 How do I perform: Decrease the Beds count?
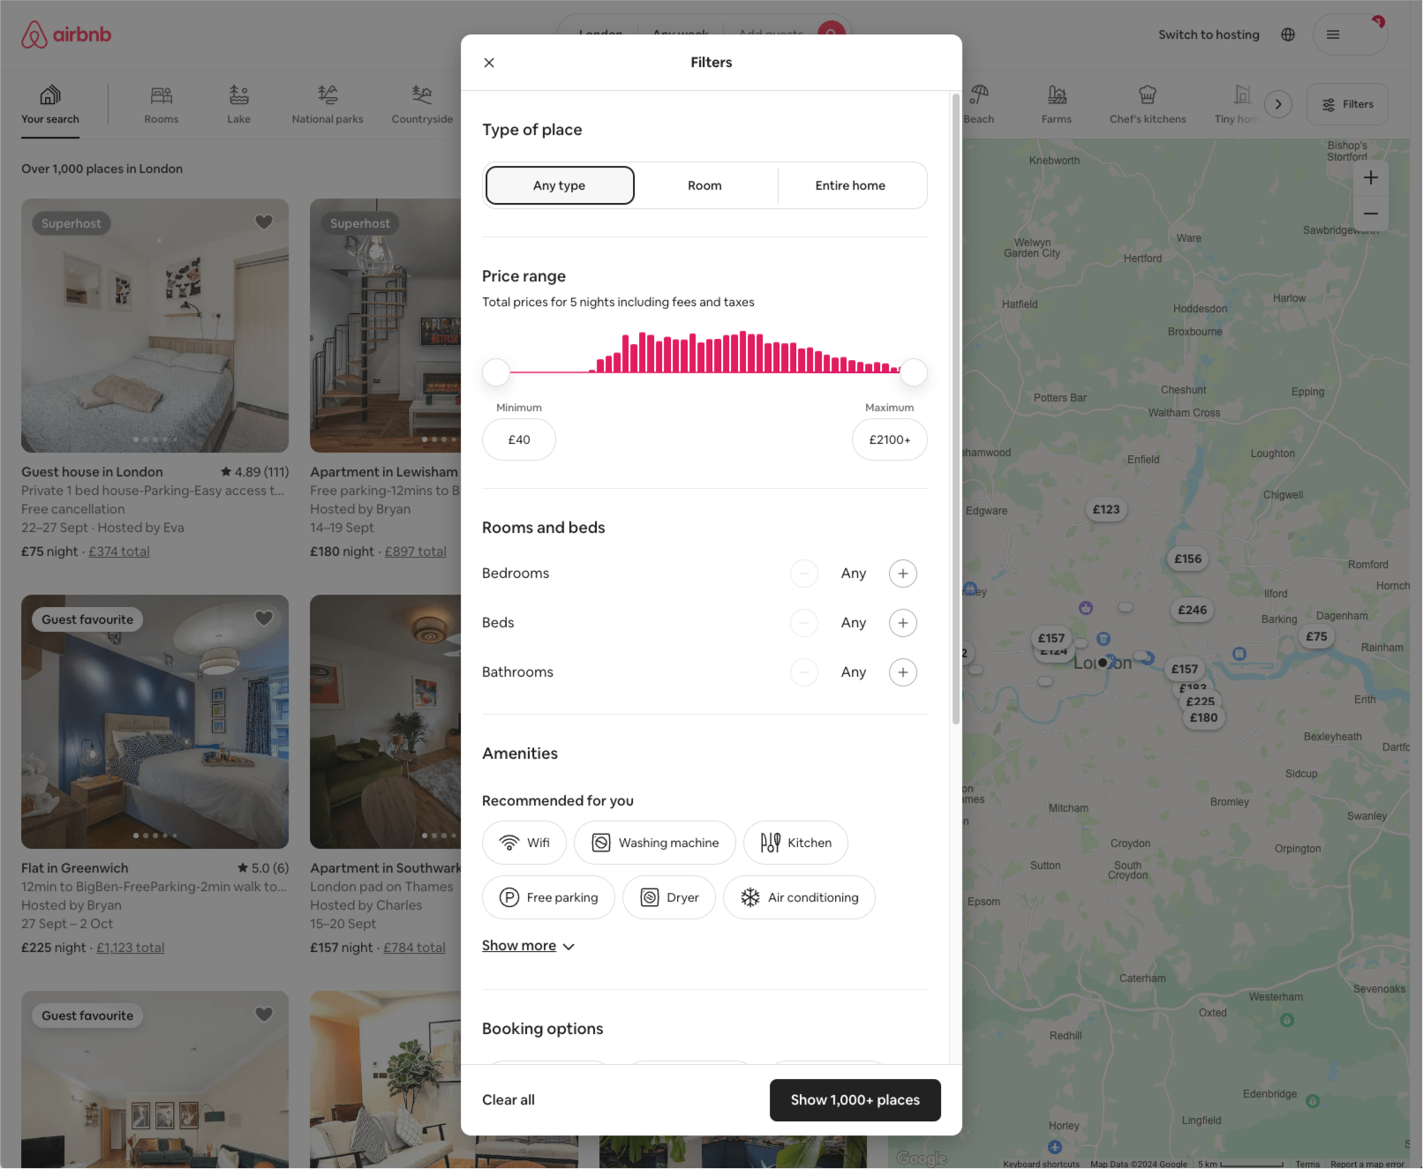click(x=804, y=623)
